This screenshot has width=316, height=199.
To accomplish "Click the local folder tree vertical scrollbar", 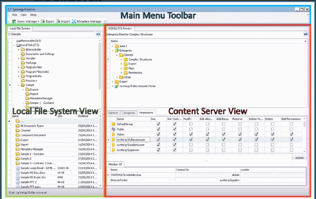I will 100,65.
